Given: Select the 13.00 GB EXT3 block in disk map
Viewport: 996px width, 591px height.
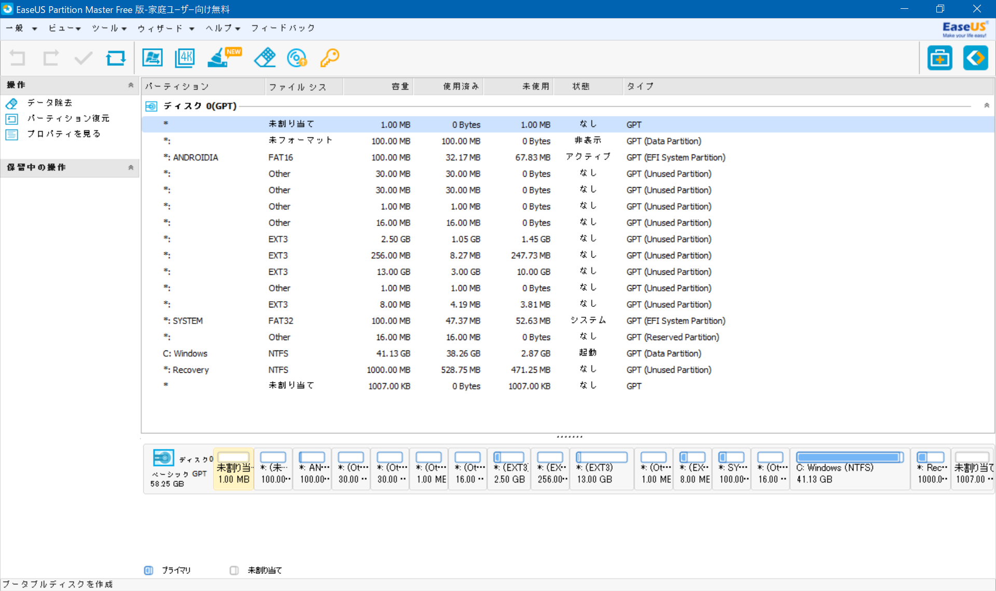Looking at the screenshot, I should click(x=602, y=469).
